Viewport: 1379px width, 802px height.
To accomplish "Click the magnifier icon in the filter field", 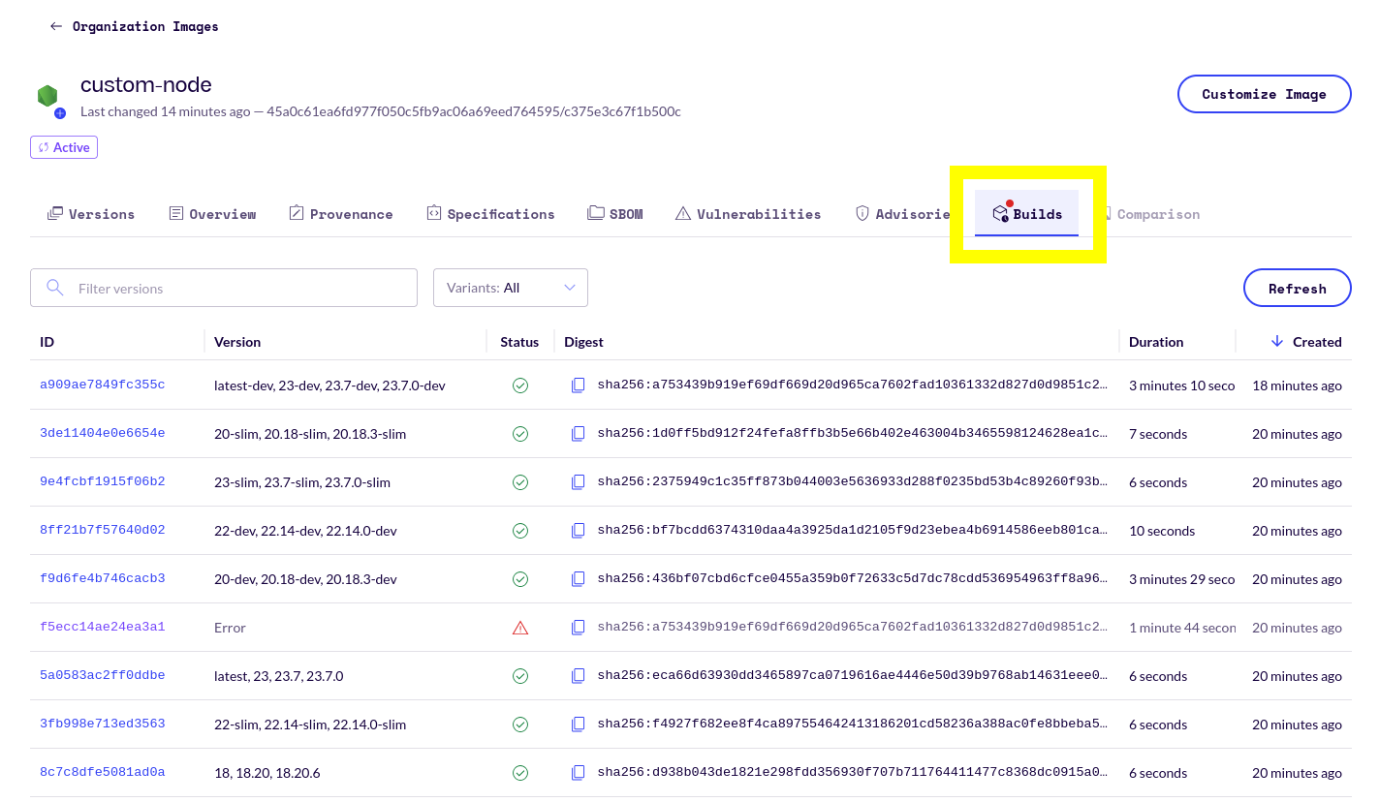I will [x=55, y=288].
